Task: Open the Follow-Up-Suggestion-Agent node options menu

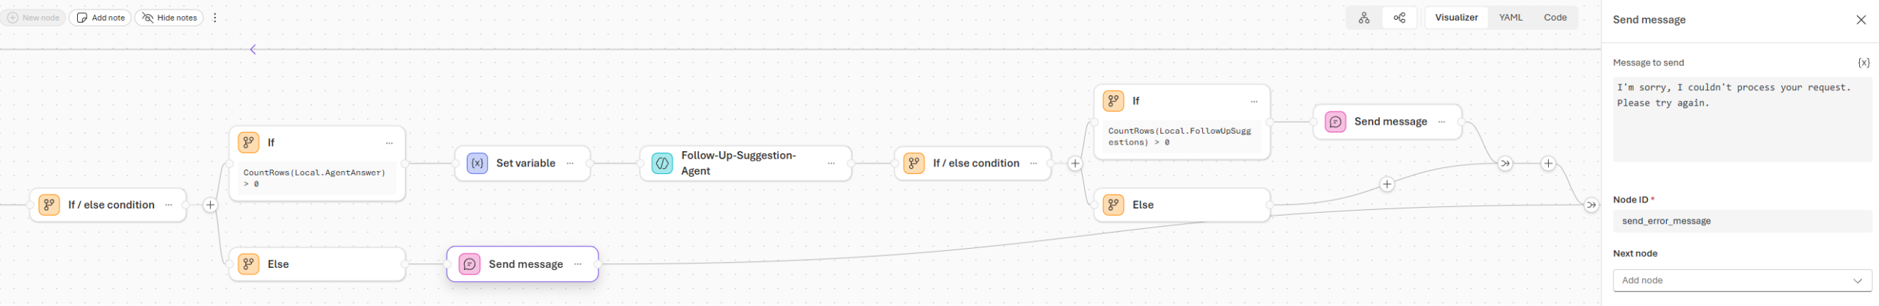Action: point(831,163)
